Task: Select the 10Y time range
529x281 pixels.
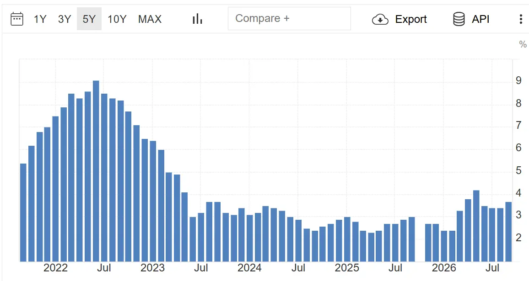Action: pos(117,19)
